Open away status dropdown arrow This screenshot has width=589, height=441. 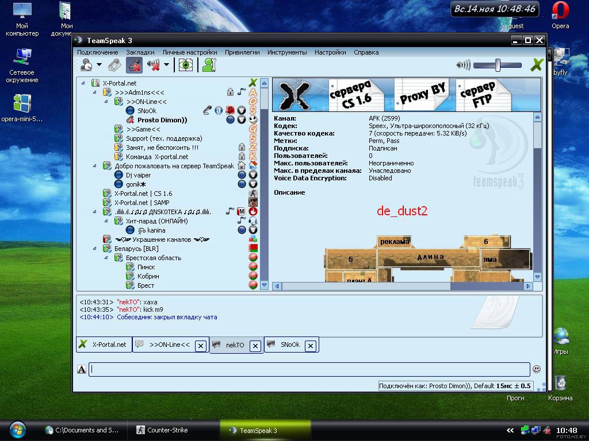pyautogui.click(x=99, y=65)
